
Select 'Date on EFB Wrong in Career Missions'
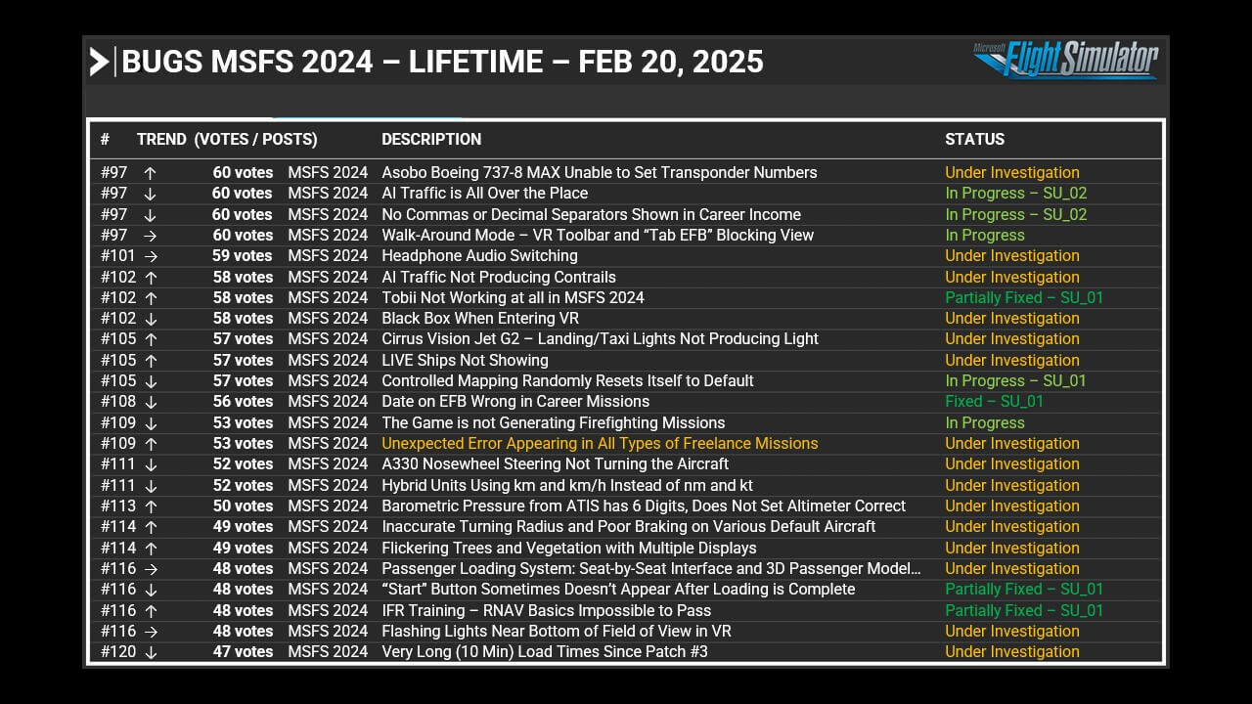click(515, 402)
